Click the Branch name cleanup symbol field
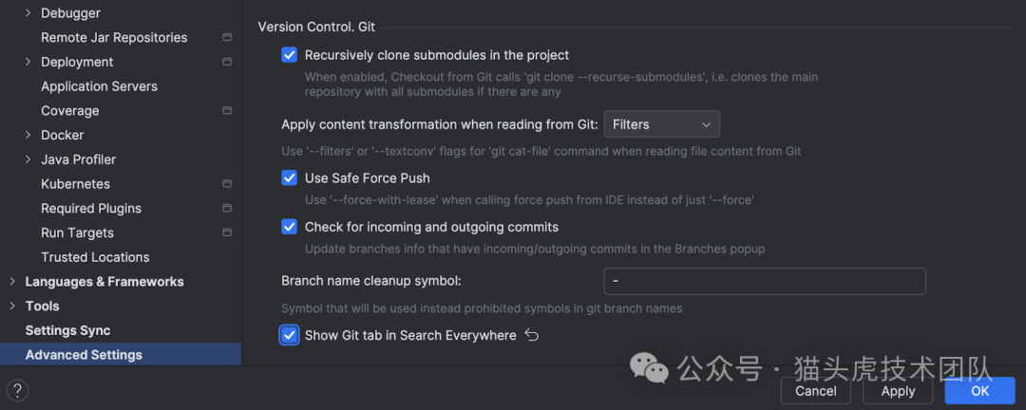This screenshot has width=1026, height=410. coord(764,281)
